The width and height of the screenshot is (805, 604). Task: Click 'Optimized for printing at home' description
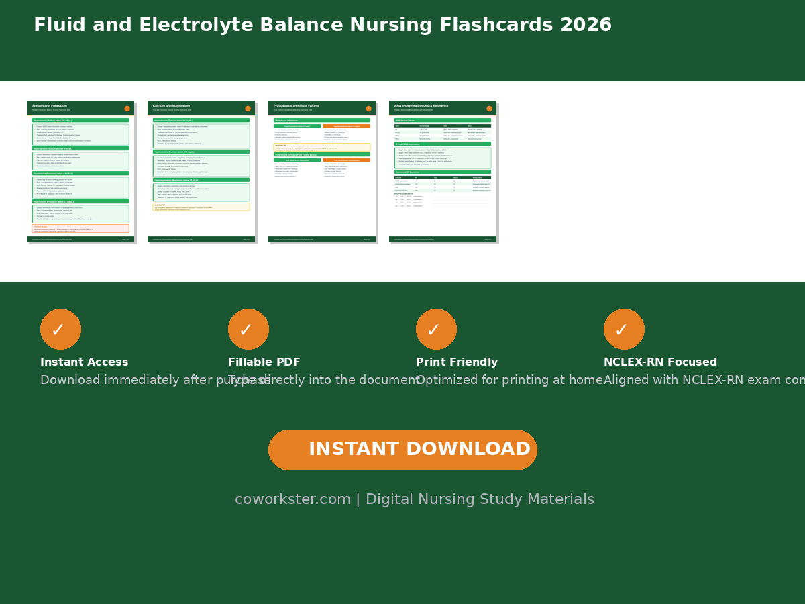coord(509,381)
